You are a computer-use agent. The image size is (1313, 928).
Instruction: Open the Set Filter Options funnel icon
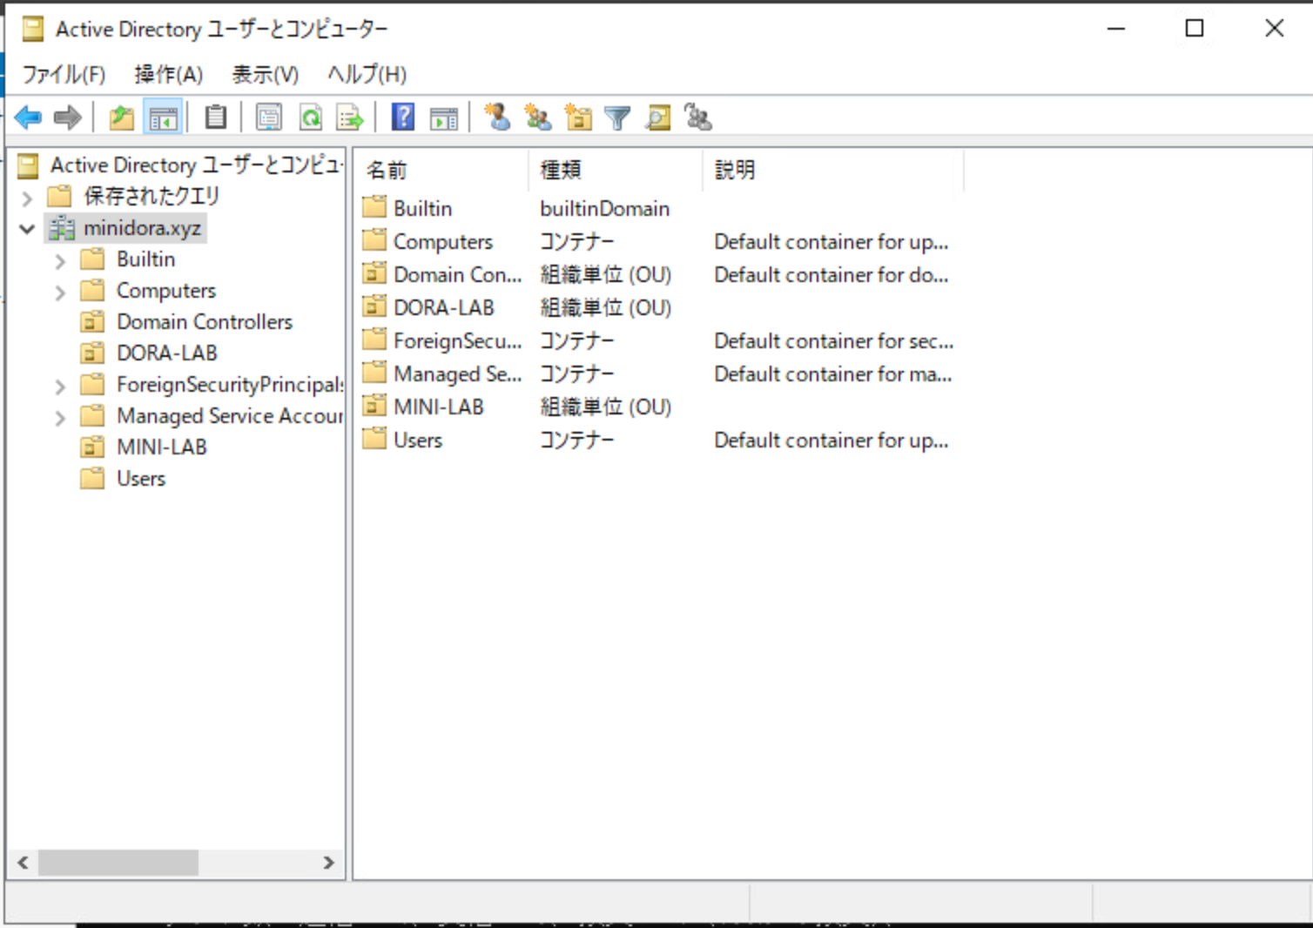click(x=617, y=117)
